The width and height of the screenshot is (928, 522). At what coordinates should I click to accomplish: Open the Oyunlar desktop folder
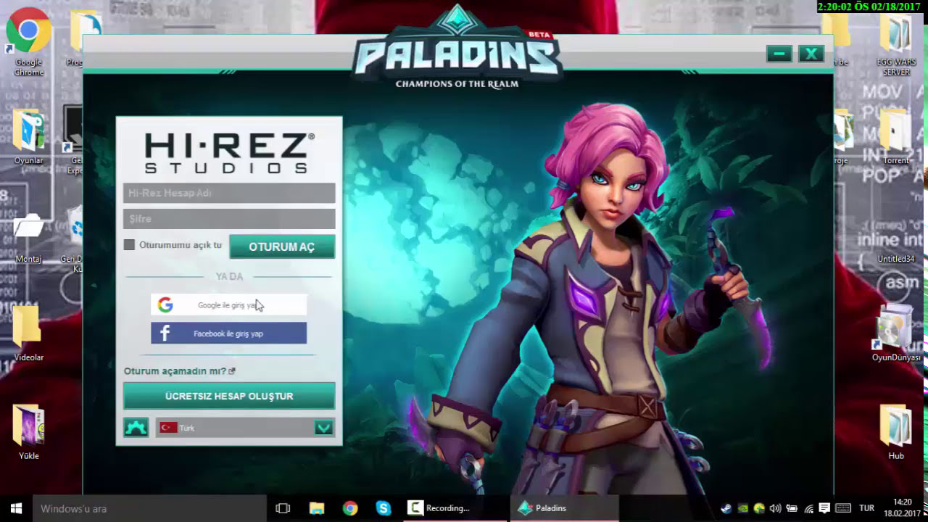click(x=28, y=136)
